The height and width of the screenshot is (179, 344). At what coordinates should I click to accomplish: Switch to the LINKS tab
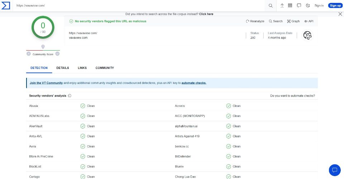pyautogui.click(x=82, y=68)
